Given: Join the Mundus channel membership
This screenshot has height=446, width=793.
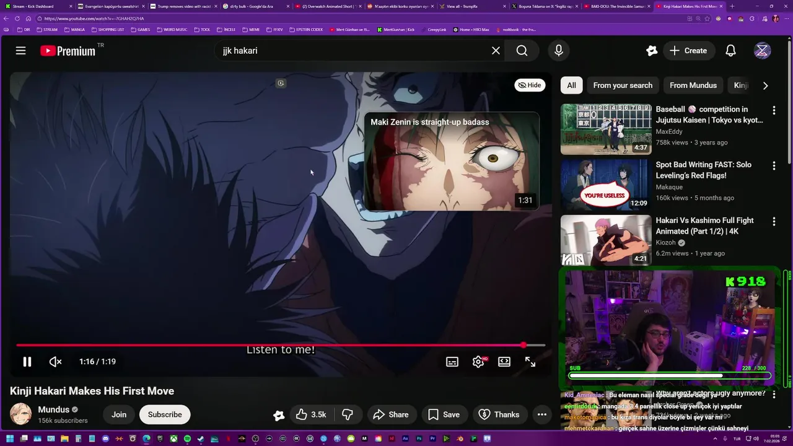Looking at the screenshot, I should click(119, 414).
